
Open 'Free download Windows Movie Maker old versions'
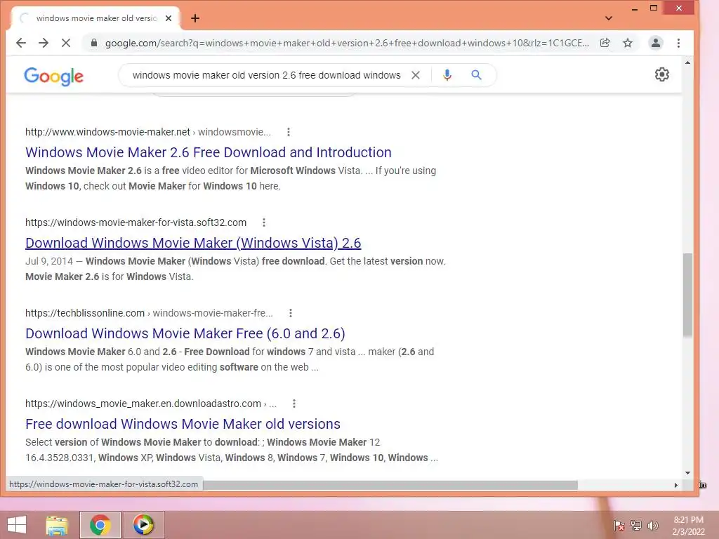pyautogui.click(x=183, y=424)
